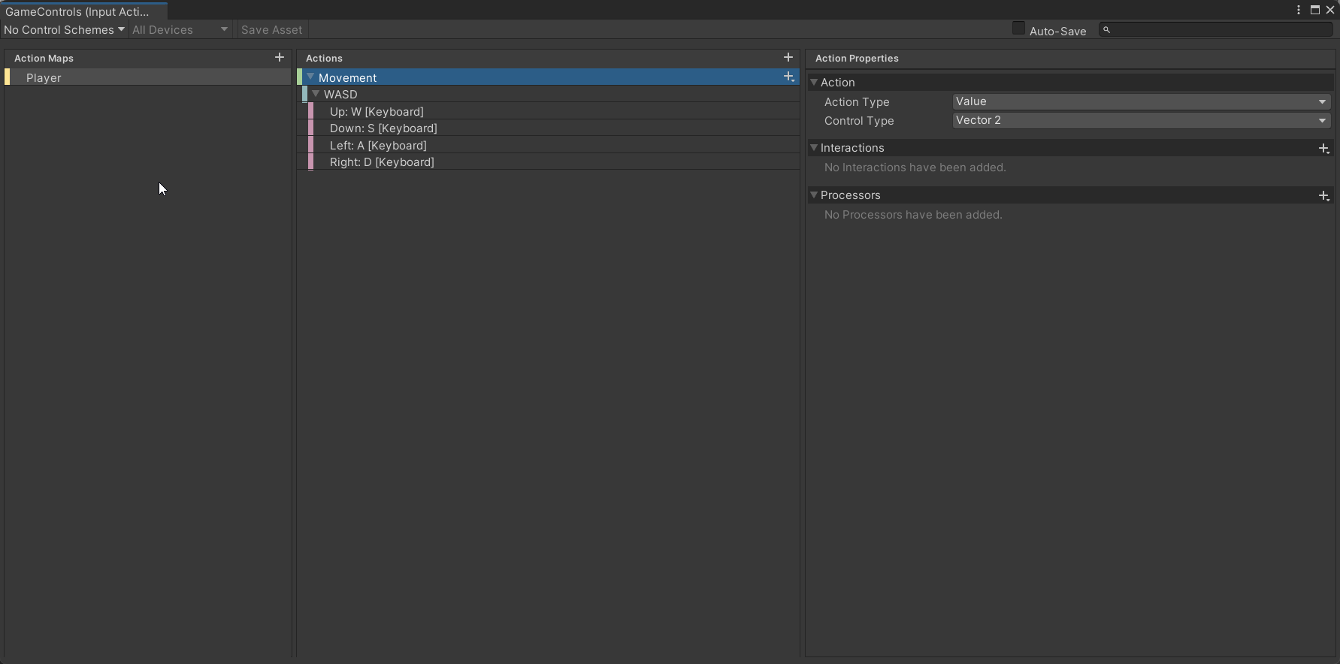This screenshot has height=664, width=1340.
Task: Collapse the WASD composite binding
Action: pyautogui.click(x=316, y=95)
